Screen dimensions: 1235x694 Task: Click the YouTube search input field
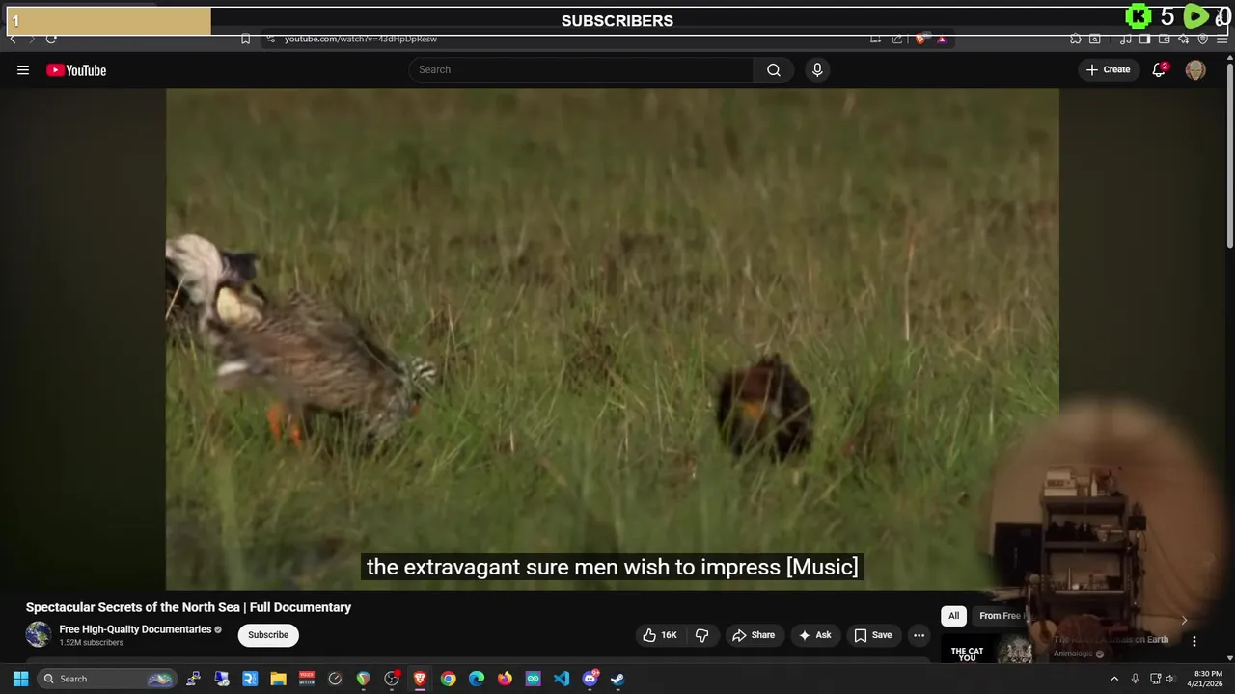581,69
